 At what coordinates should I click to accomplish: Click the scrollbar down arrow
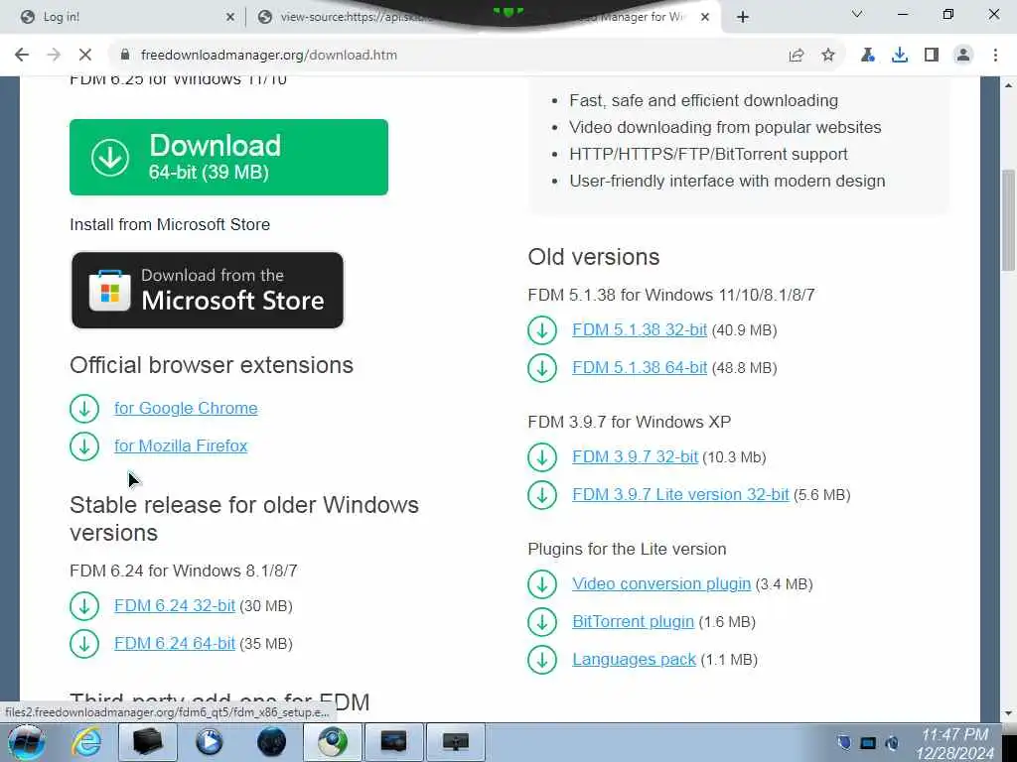pyautogui.click(x=1008, y=713)
